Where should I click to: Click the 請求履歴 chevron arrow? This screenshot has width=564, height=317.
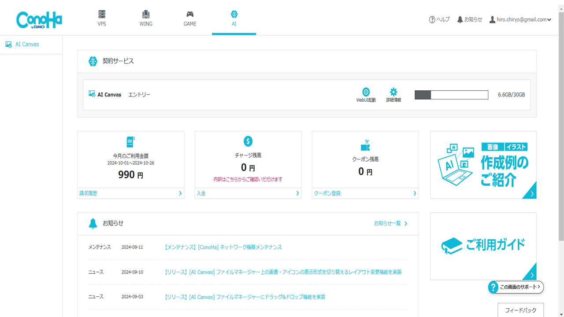(x=180, y=193)
